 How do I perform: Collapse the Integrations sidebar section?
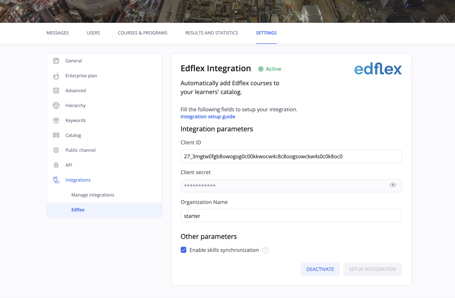(x=104, y=180)
